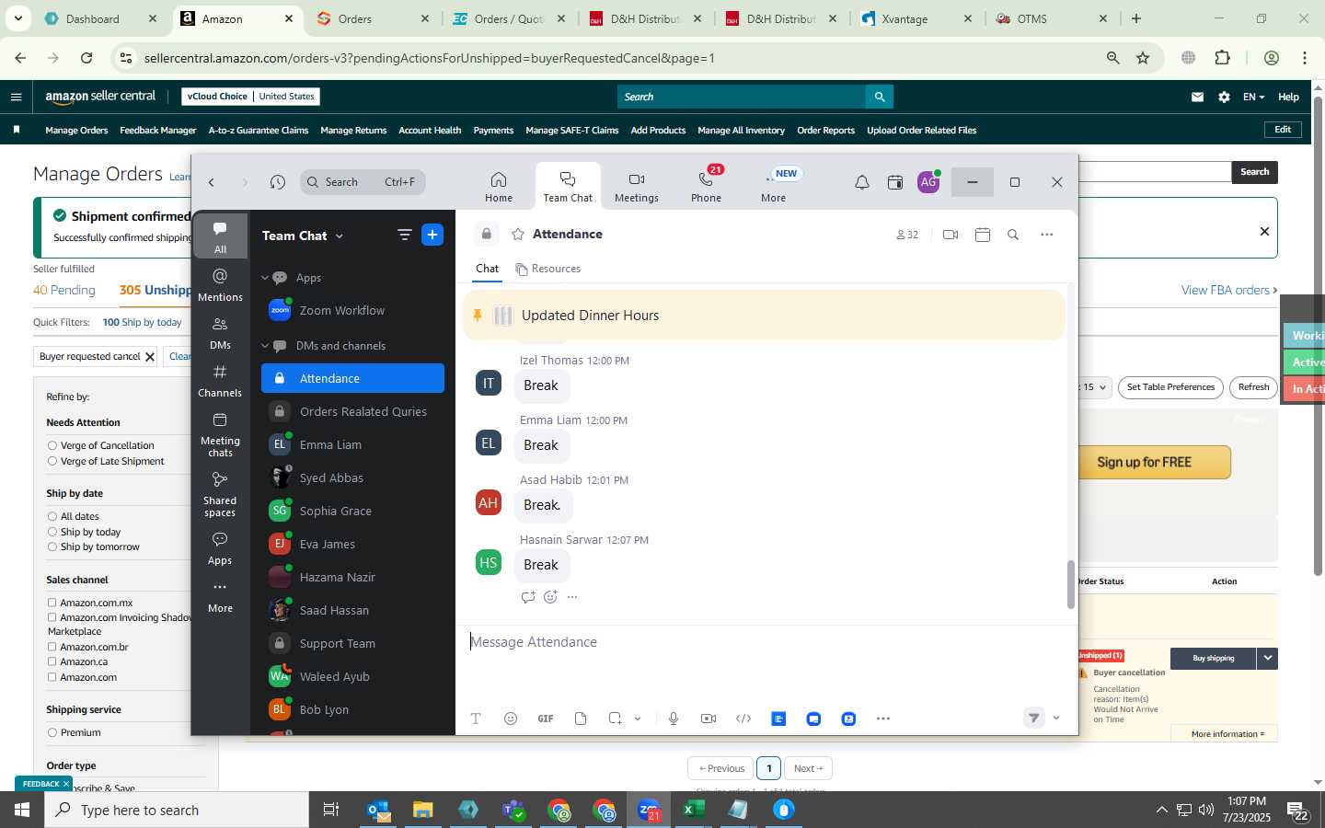The width and height of the screenshot is (1325, 828).
Task: Expand screenshot options arrow in composer
Action: pos(637,719)
